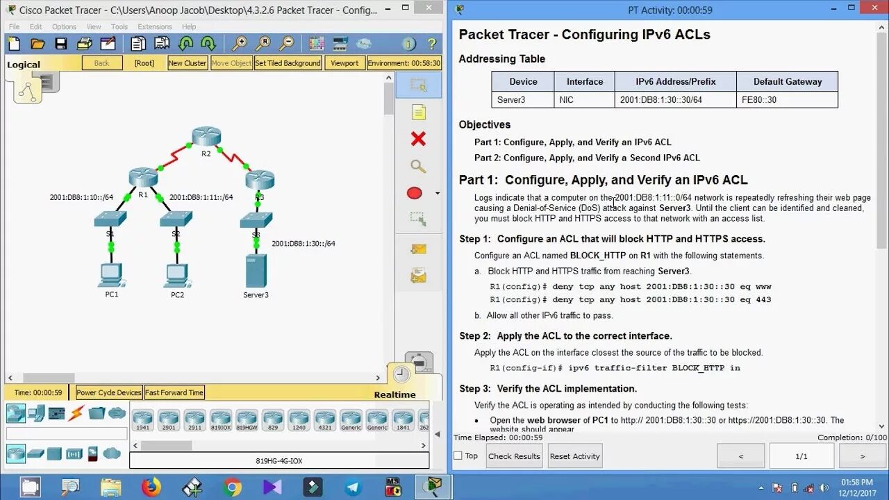Click the Viewport button
This screenshot has width=889, height=500.
click(x=344, y=62)
